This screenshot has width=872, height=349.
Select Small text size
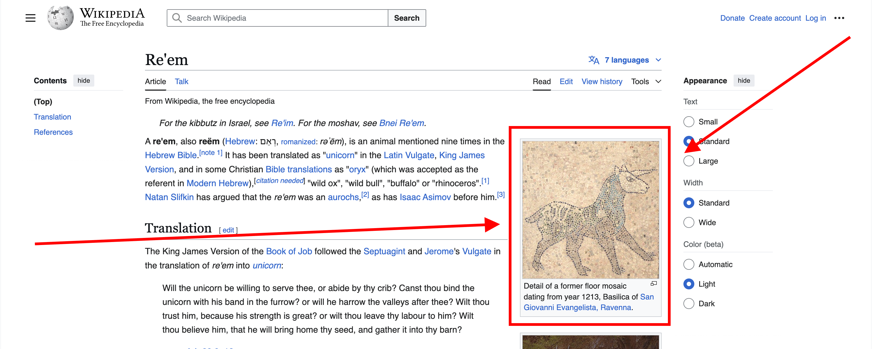pos(689,122)
